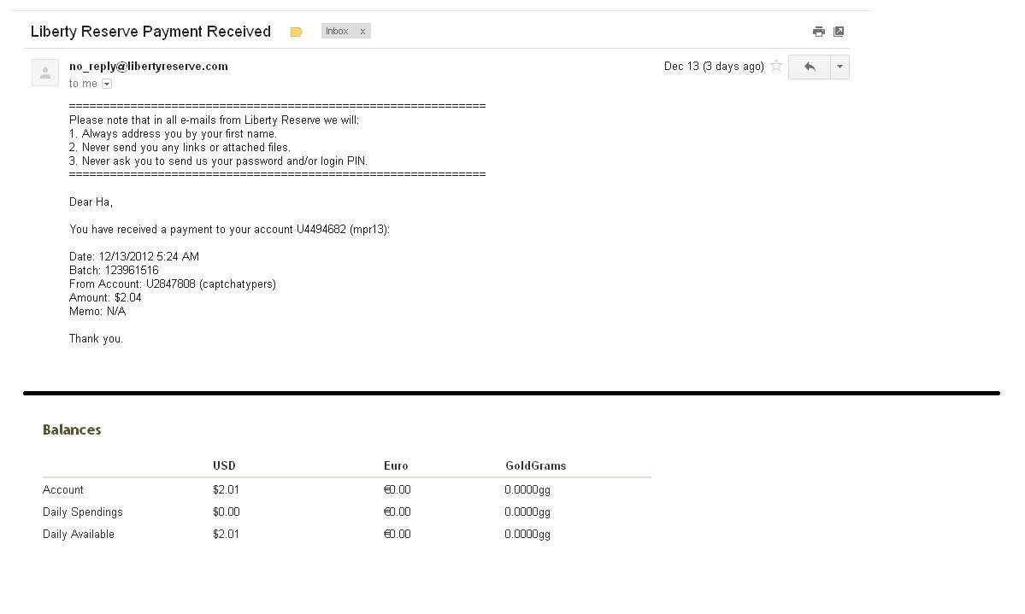
Task: Click 'Never ask you to send us your password' line
Action: 218,161
